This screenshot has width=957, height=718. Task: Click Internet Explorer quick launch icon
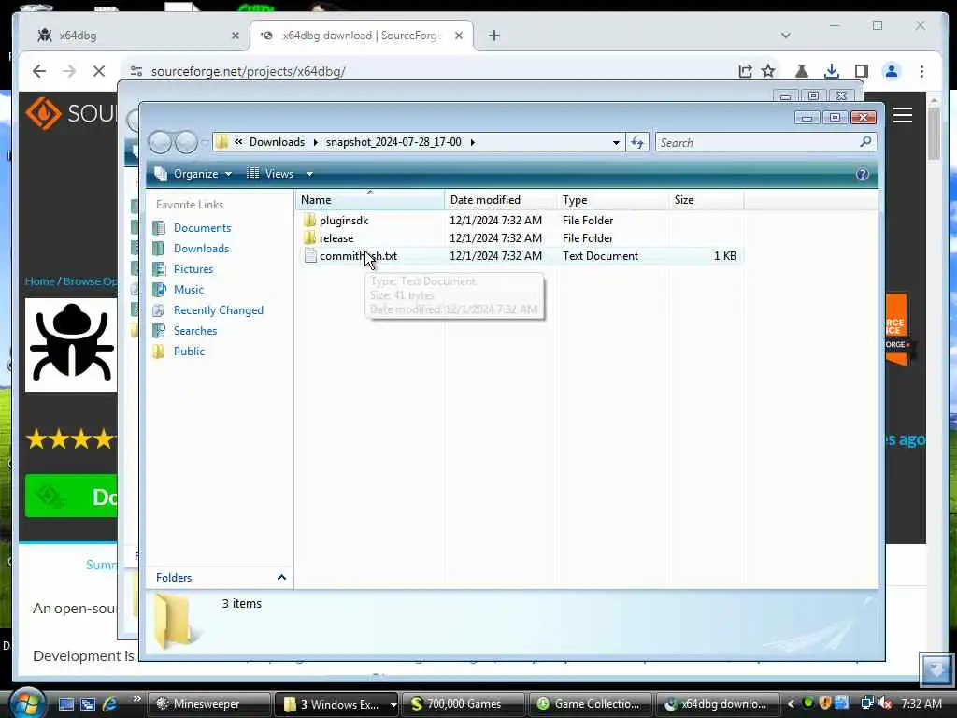[110, 704]
